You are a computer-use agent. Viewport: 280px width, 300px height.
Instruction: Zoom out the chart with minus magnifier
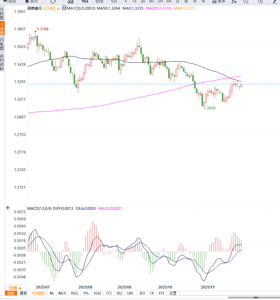pos(246,1)
